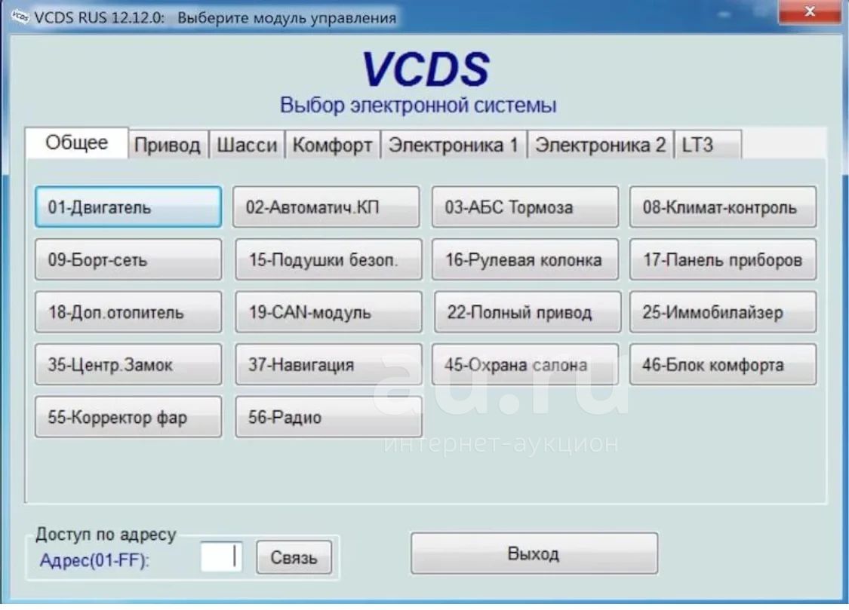Viewport: 849px width, 610px height.
Task: Open the 01-Двигатель engine module
Action: point(128,207)
